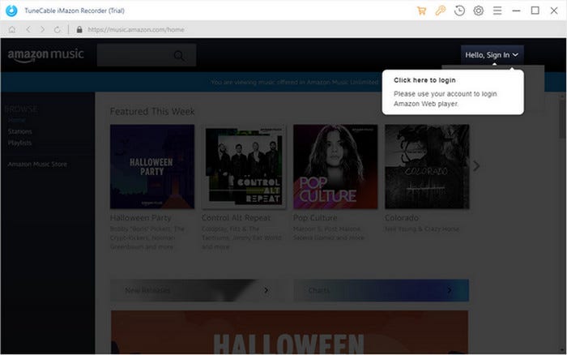Image resolution: width=567 pixels, height=355 pixels.
Task: Open the key registration icon
Action: pos(441,11)
